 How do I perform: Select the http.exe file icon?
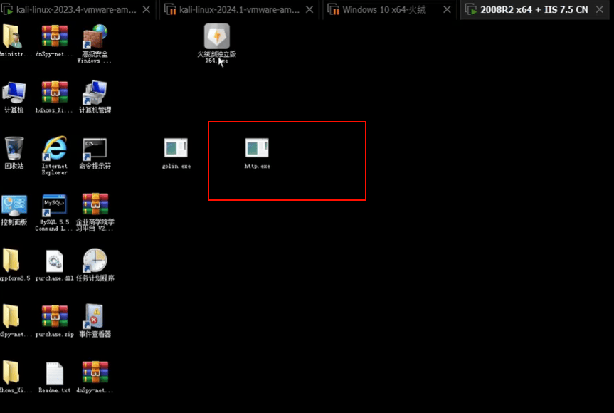(x=257, y=149)
